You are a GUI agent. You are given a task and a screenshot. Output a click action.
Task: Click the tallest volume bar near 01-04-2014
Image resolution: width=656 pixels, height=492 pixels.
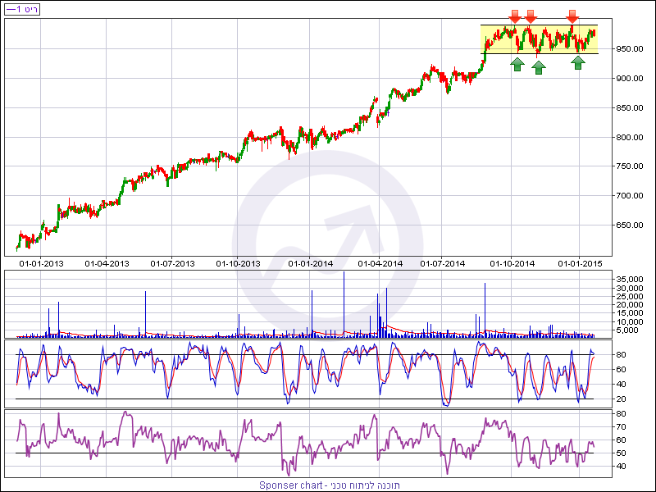344,303
